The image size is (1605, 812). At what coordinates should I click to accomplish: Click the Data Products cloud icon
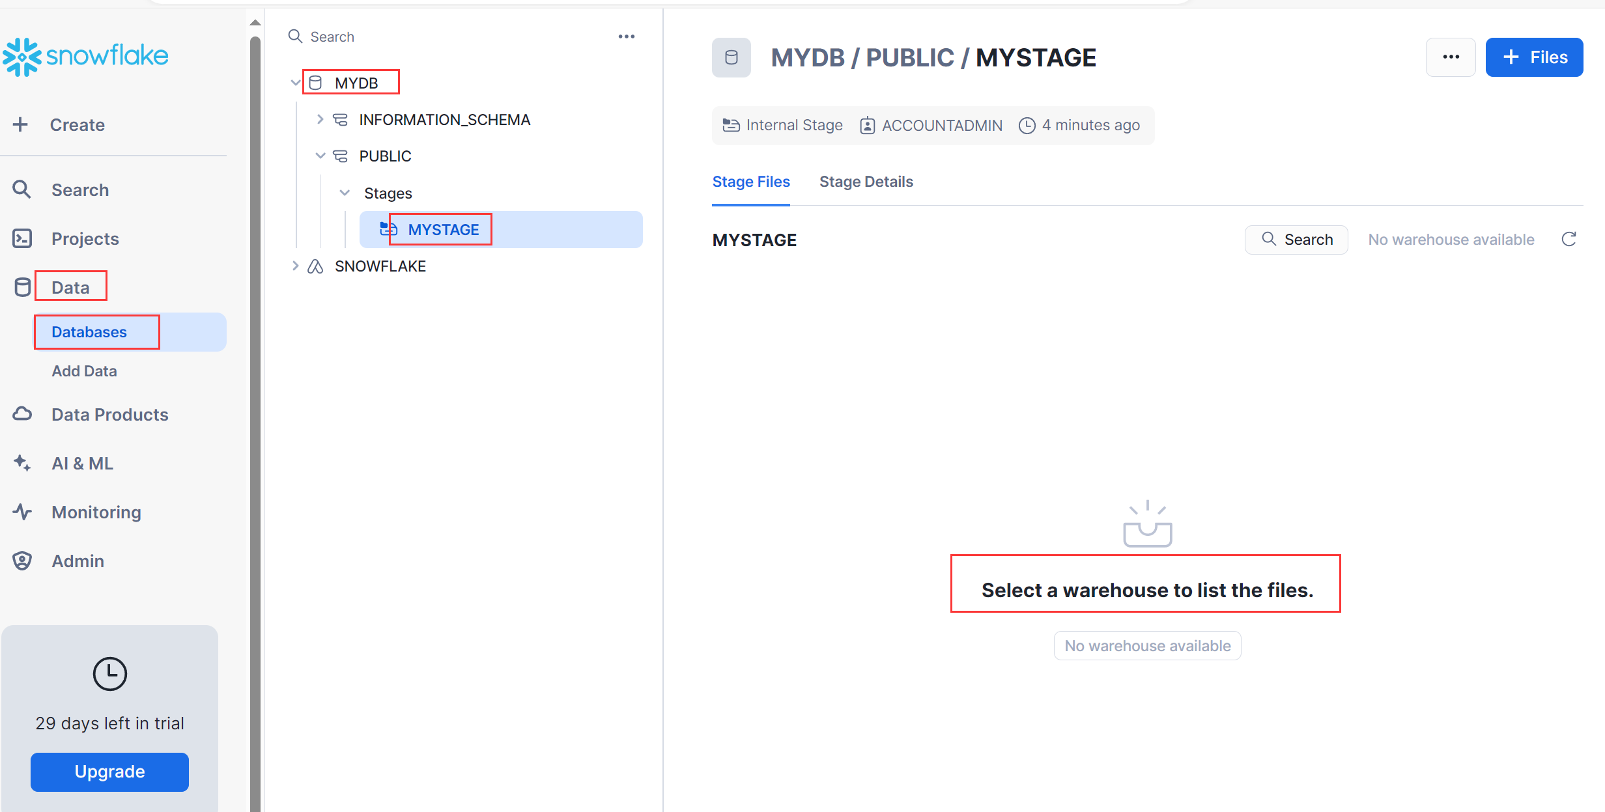(22, 414)
